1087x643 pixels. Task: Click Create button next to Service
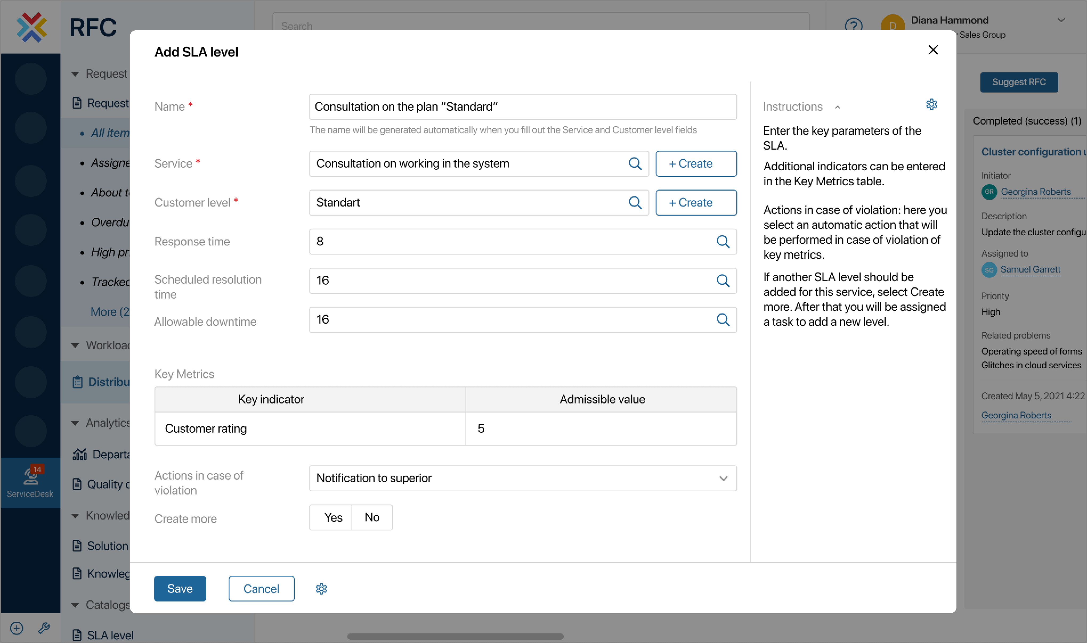696,163
